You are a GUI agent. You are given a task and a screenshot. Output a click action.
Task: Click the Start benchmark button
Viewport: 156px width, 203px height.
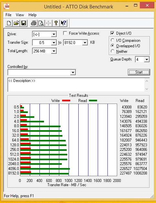coord(139,72)
